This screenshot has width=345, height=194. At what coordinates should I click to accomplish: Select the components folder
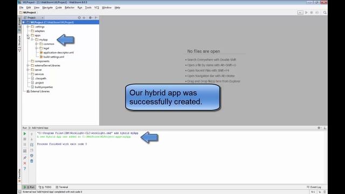point(40,61)
